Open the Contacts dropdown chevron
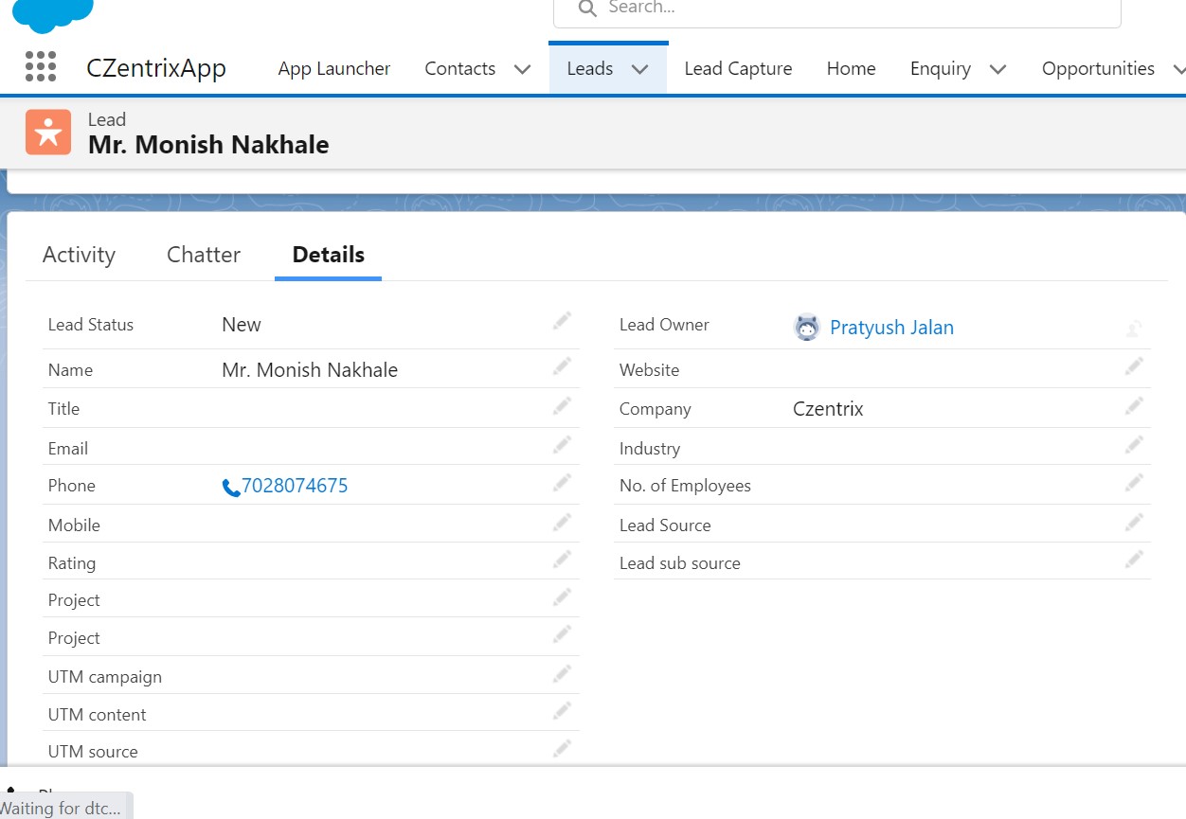Viewport: 1186px width, 819px height. pyautogui.click(x=522, y=68)
